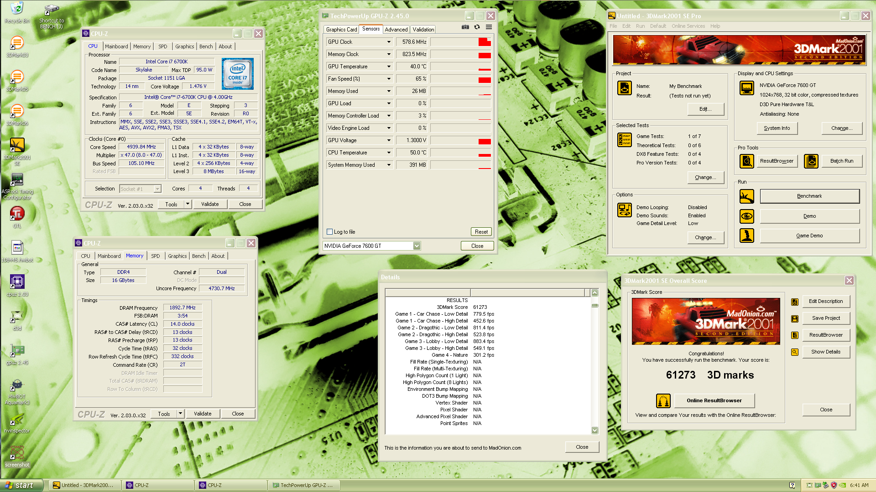Click the System Info button
Screen dimensions: 876x492
point(777,128)
